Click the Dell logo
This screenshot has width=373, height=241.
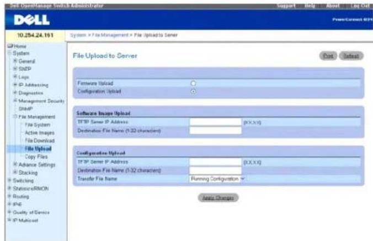(31, 20)
